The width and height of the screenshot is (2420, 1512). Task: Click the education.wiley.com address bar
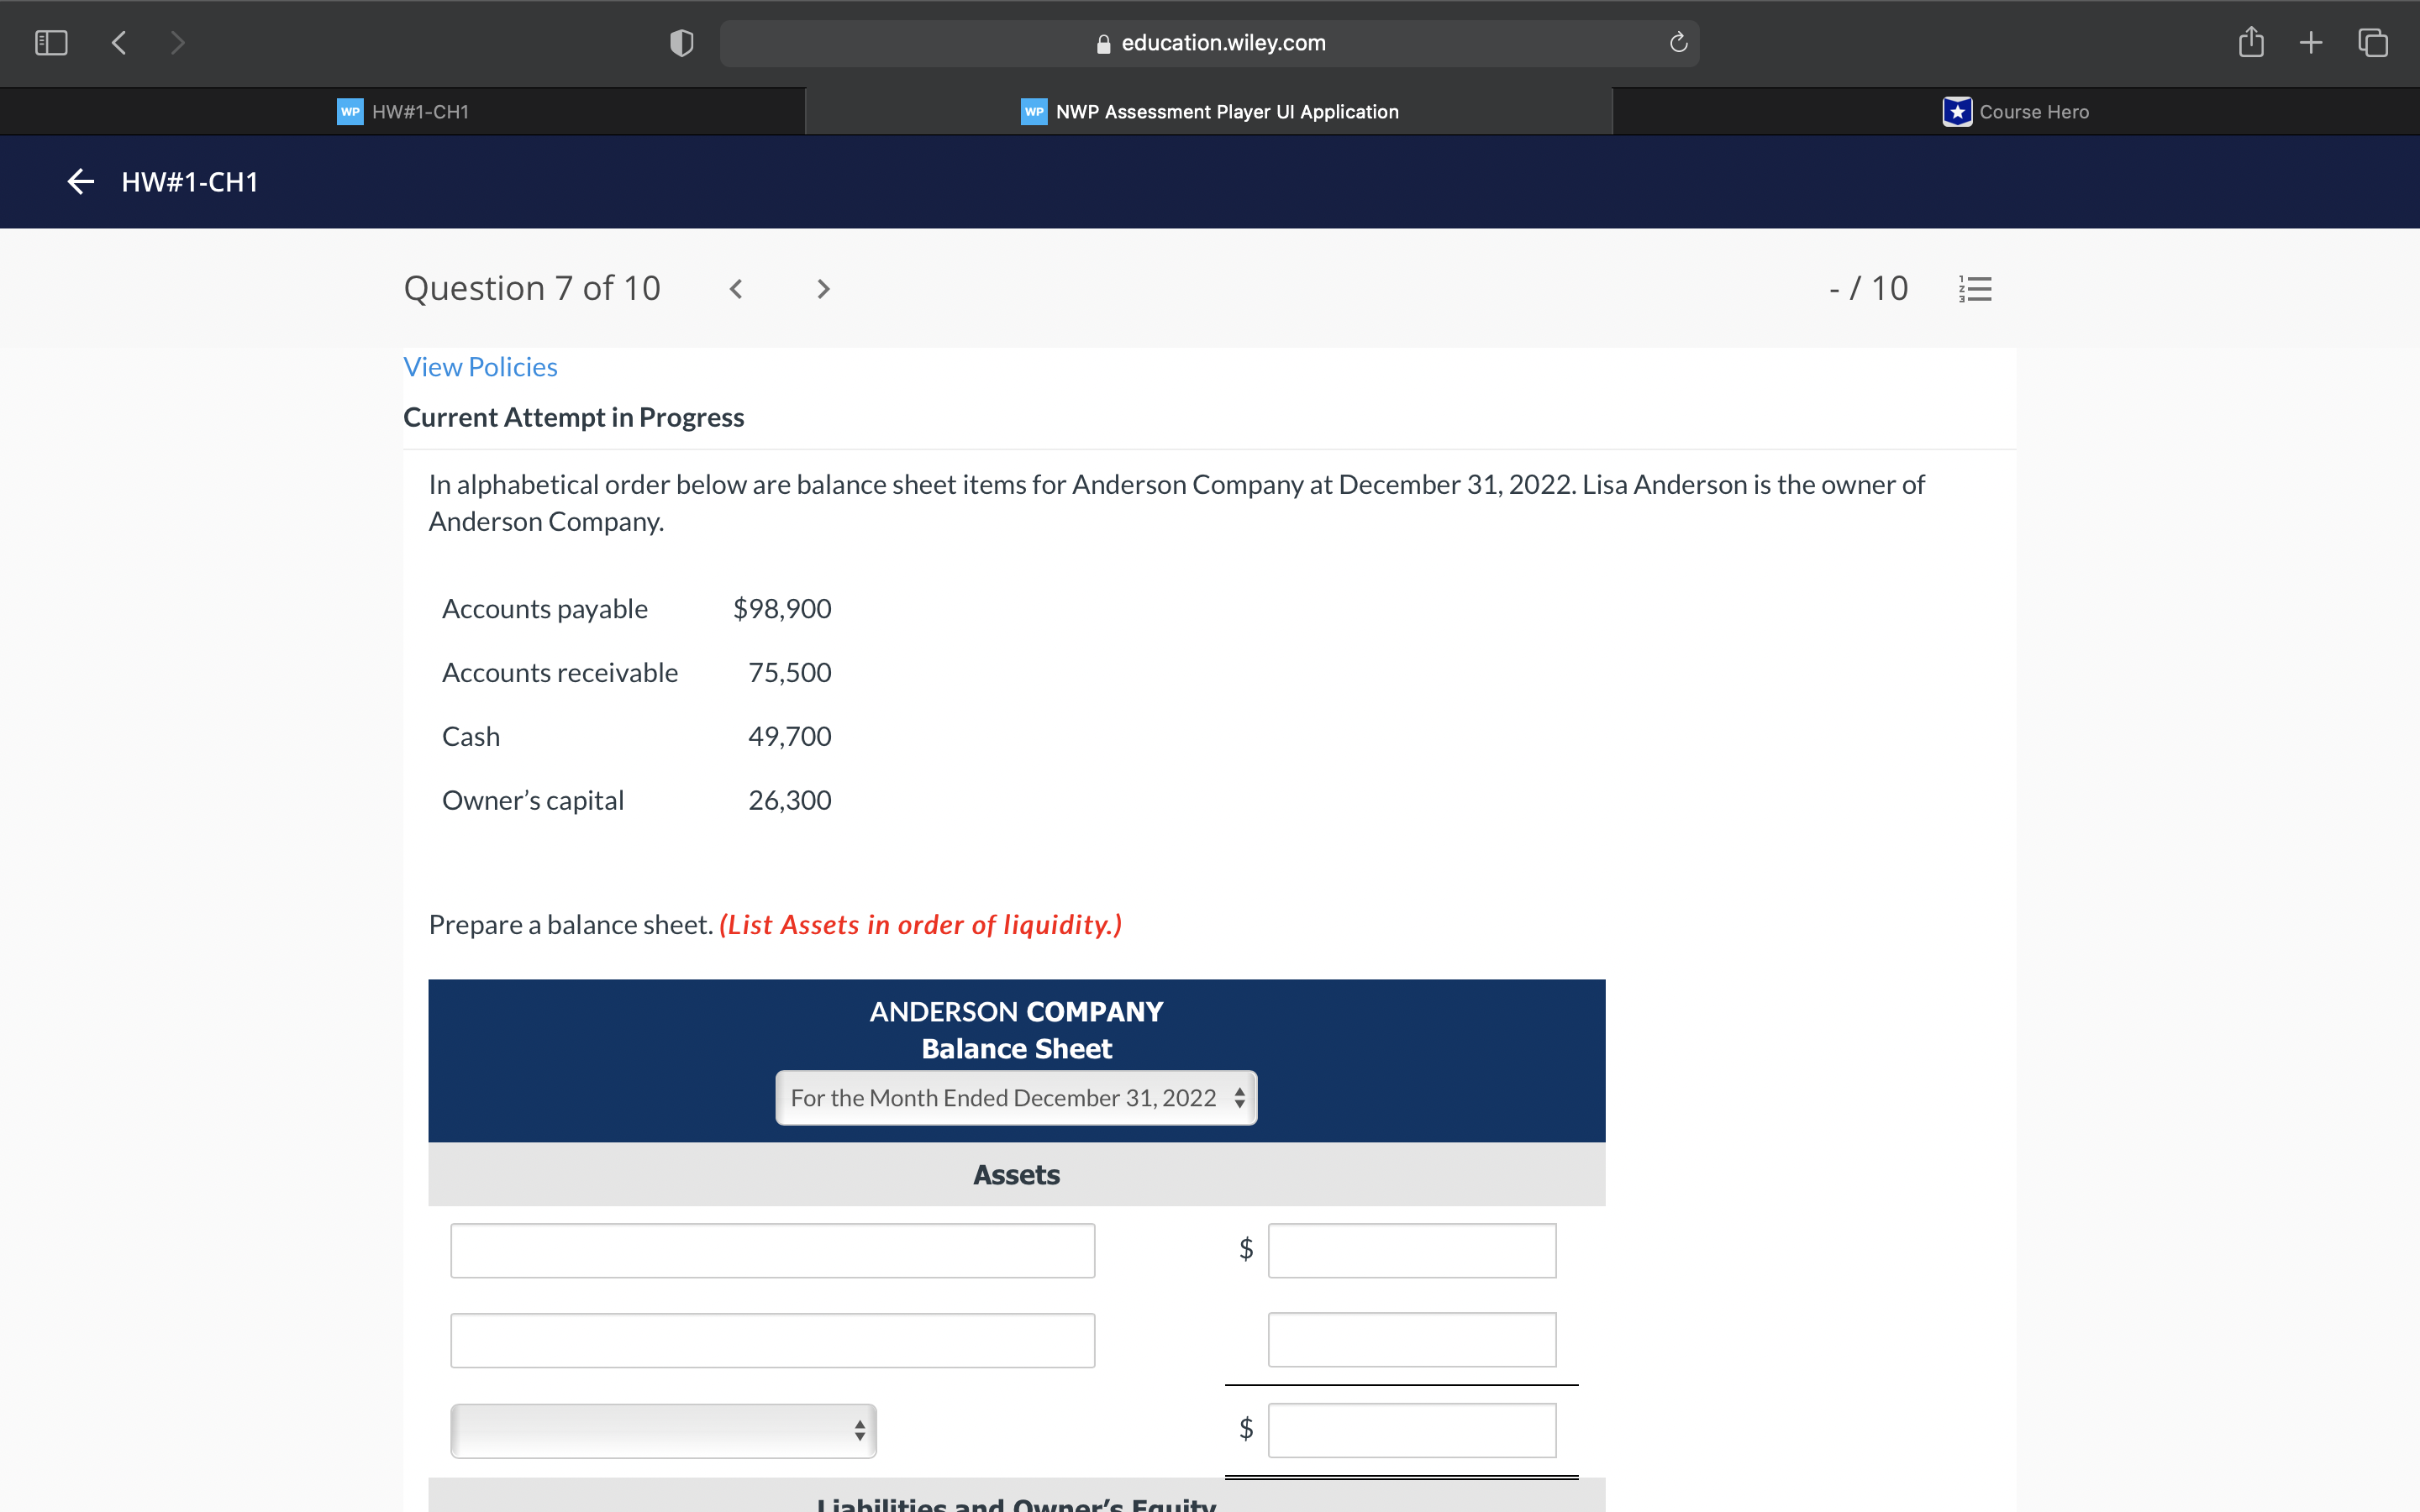[1209, 43]
